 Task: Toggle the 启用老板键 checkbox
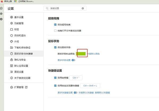(x=55, y=78)
